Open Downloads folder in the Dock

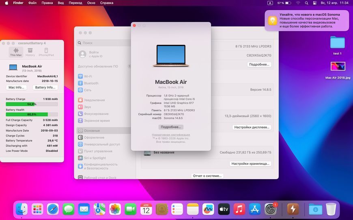(x=315, y=209)
